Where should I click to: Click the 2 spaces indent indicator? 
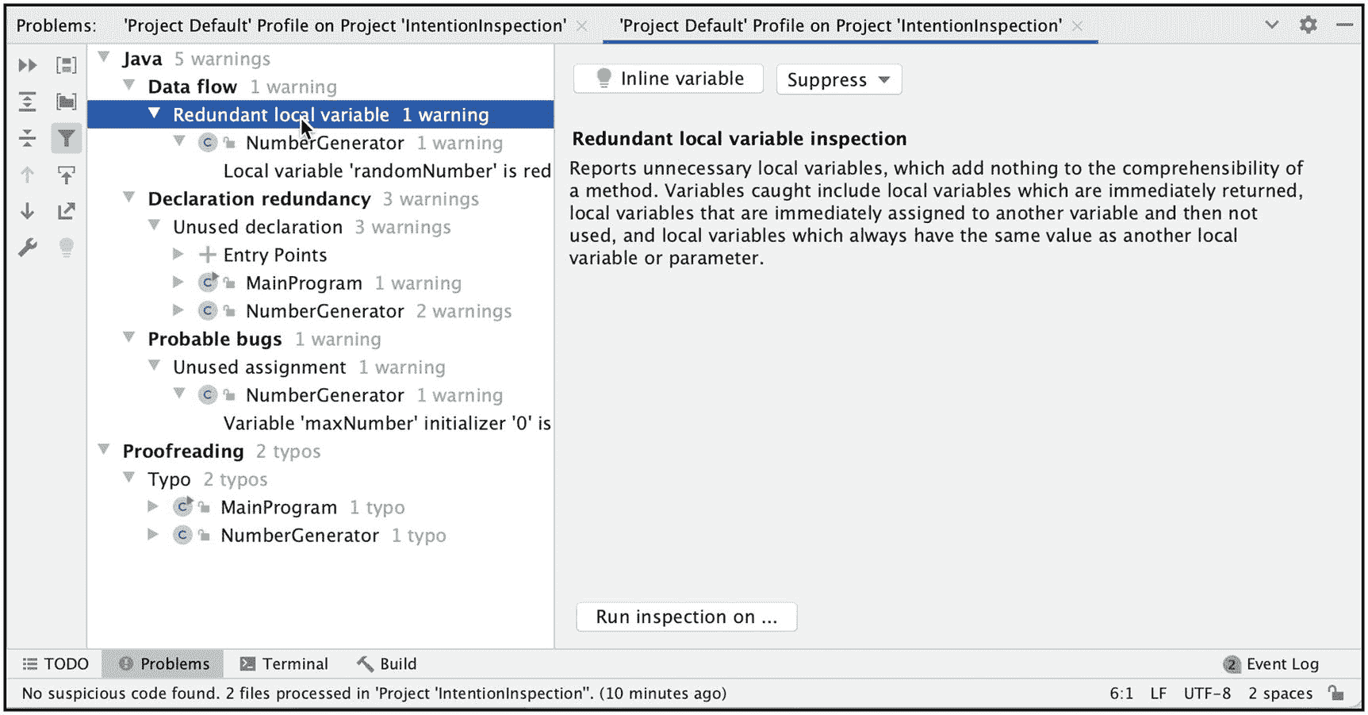click(x=1280, y=693)
